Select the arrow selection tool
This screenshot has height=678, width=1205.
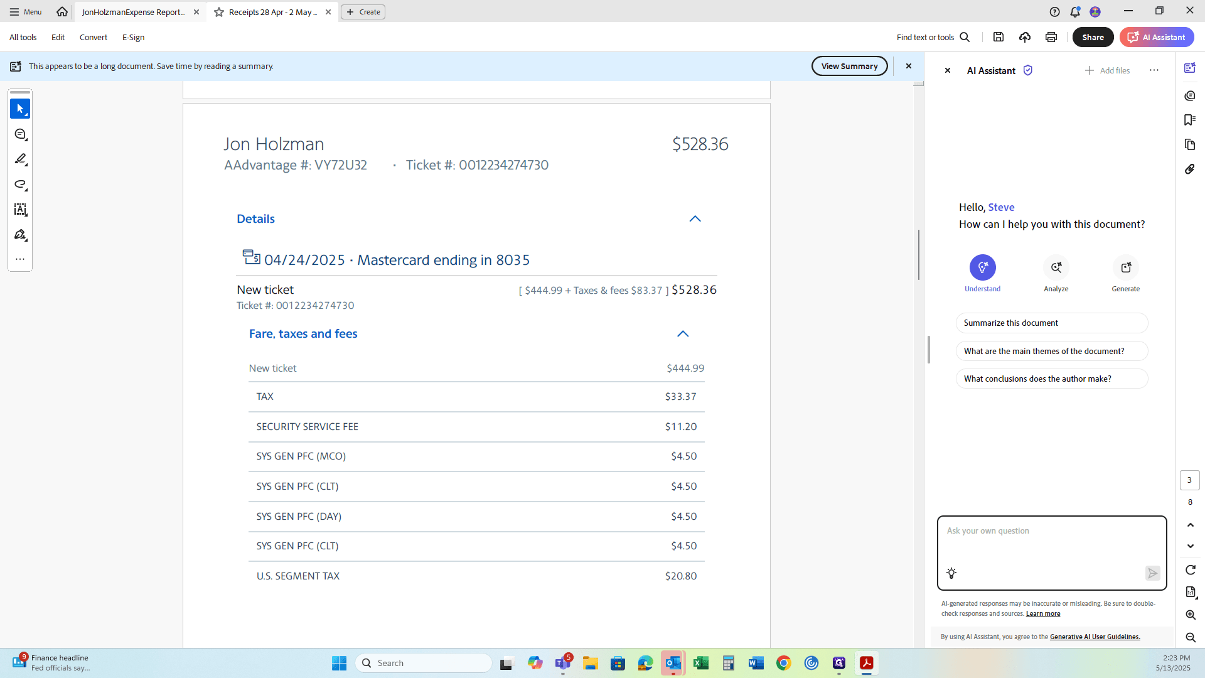coord(20,109)
